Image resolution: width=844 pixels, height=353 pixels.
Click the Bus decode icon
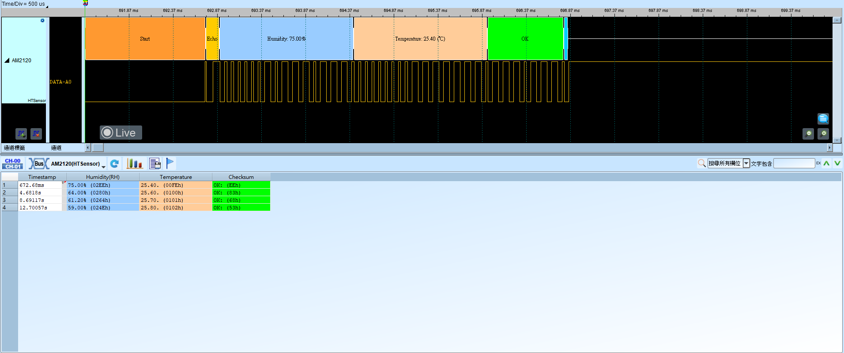(39, 163)
